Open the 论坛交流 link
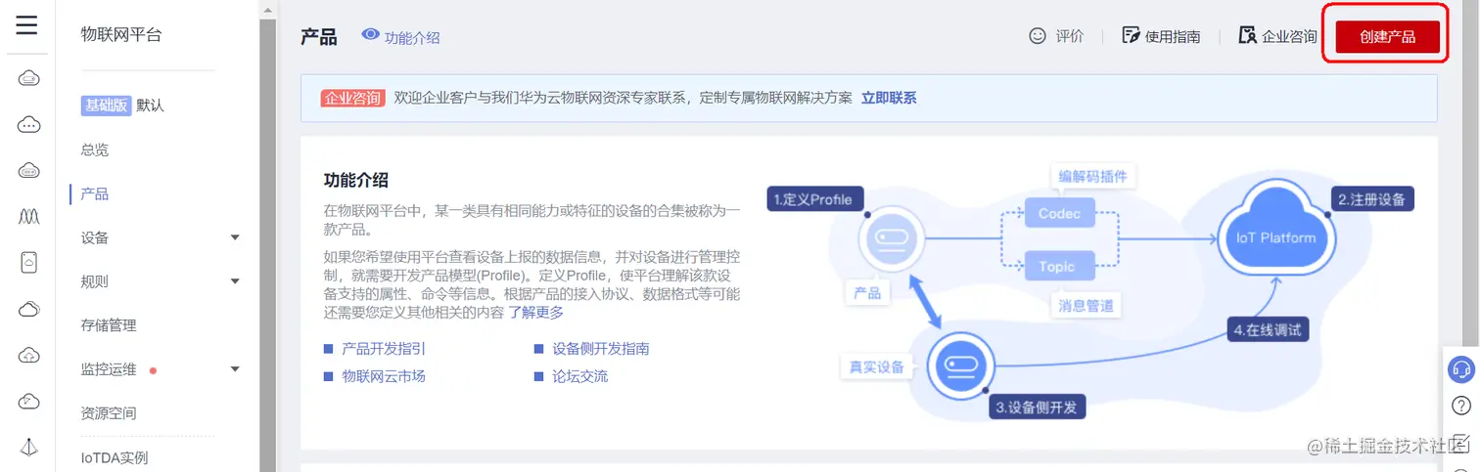1480x472 pixels. (579, 375)
